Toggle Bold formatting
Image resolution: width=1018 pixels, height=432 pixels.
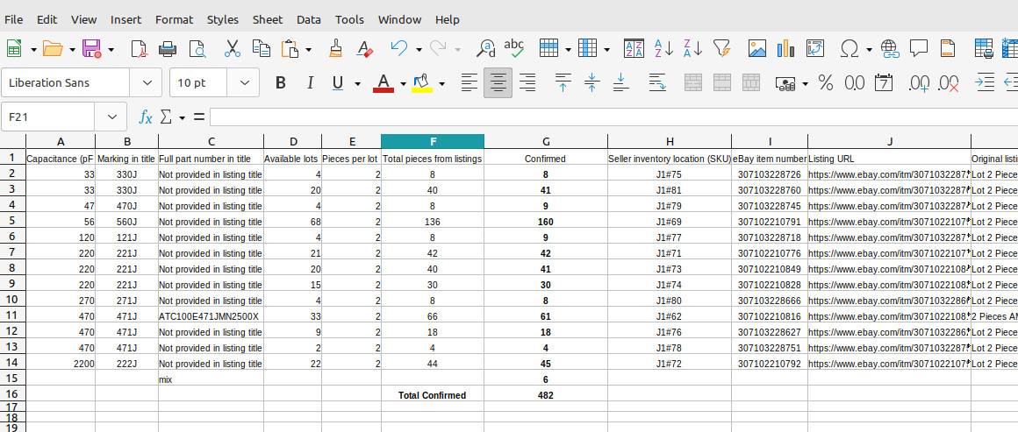281,83
